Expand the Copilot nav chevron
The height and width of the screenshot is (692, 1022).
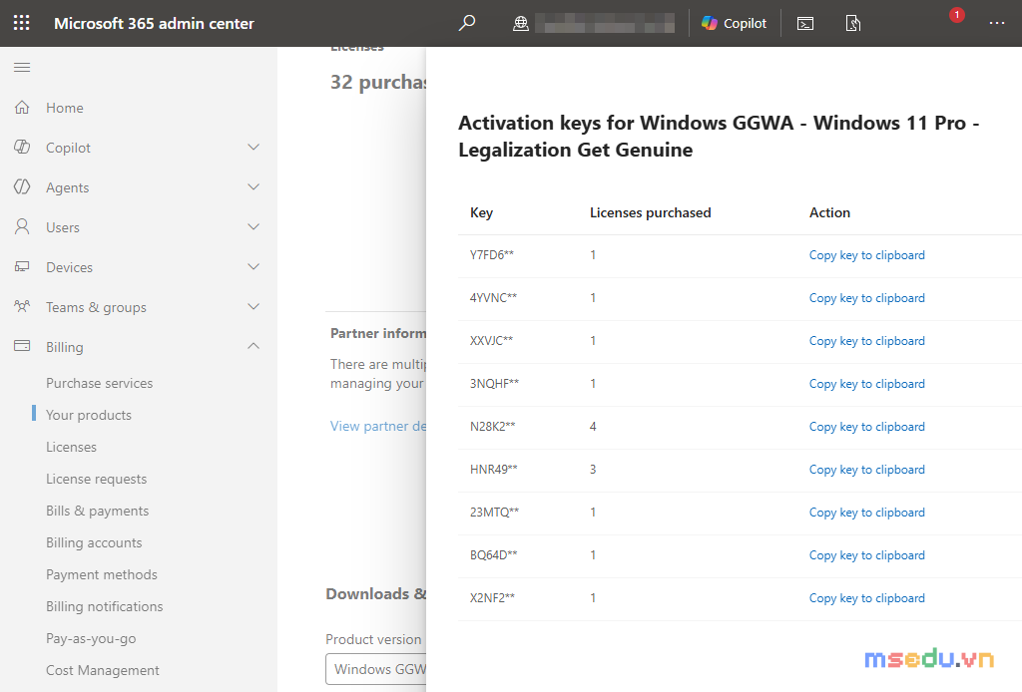click(254, 148)
